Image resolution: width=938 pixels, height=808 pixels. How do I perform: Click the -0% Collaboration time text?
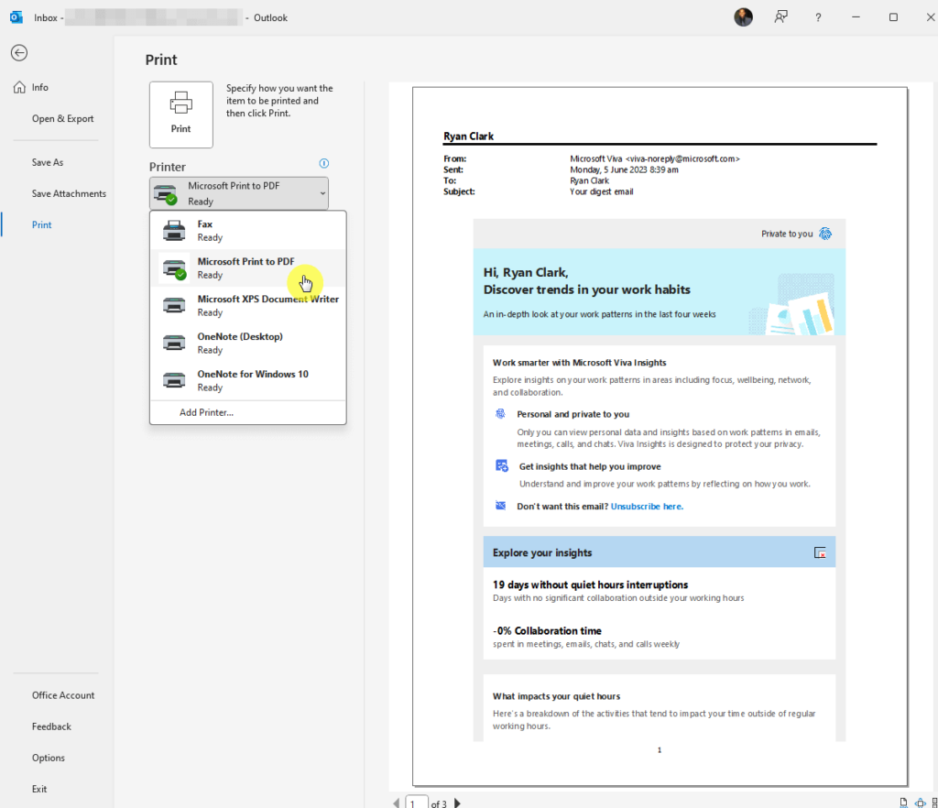[x=547, y=630]
